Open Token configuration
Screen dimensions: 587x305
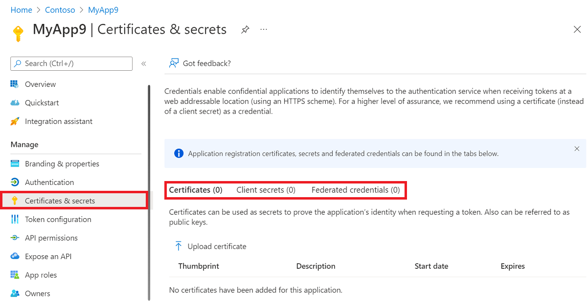point(58,219)
